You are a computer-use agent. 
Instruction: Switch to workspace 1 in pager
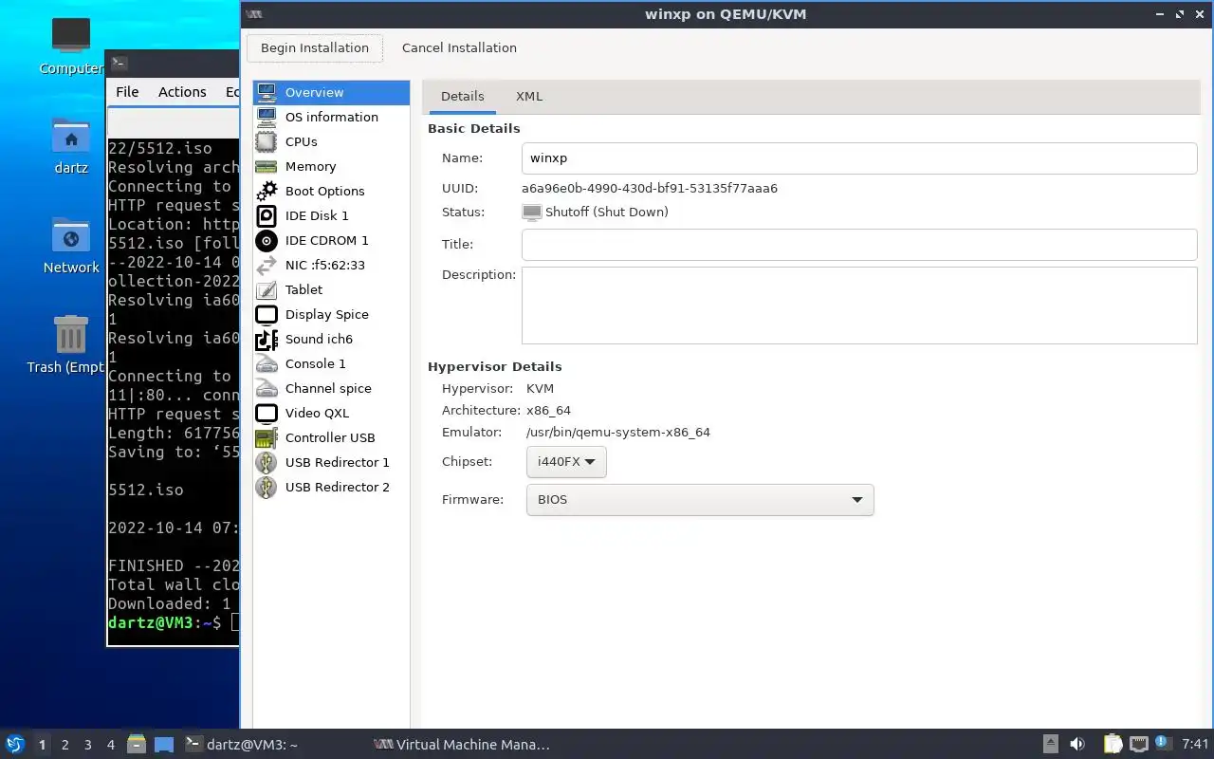pos(42,745)
